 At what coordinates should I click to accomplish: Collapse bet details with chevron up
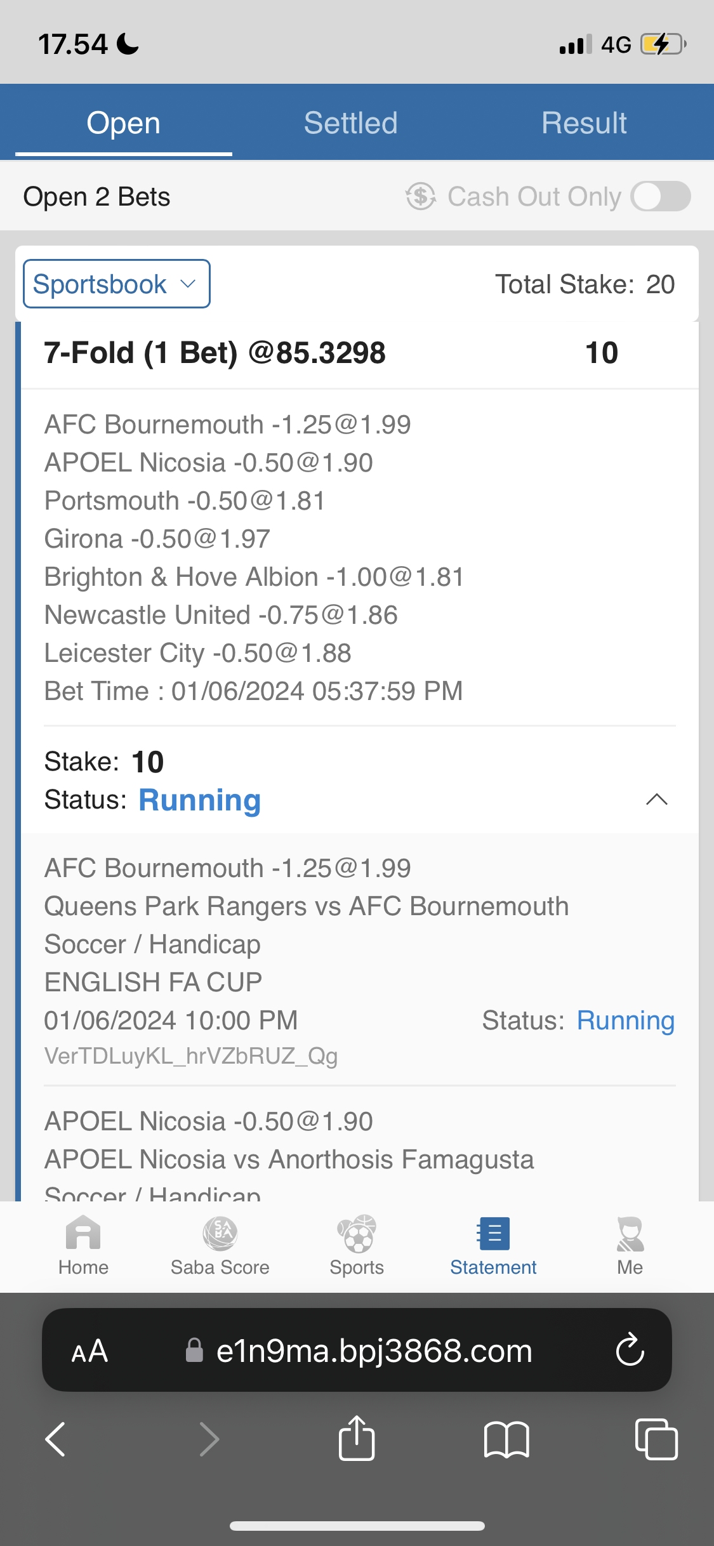tap(656, 800)
